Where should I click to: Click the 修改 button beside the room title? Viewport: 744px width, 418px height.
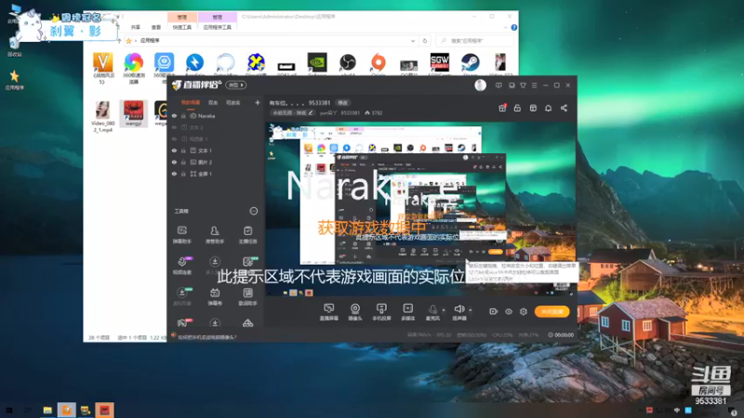[342, 102]
